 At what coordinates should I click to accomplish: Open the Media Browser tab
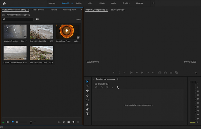(38, 10)
